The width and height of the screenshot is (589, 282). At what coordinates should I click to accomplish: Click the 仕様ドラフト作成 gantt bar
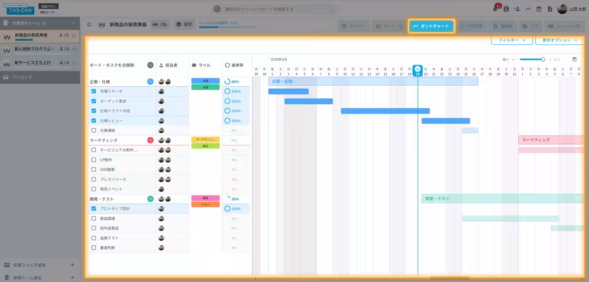(385, 111)
